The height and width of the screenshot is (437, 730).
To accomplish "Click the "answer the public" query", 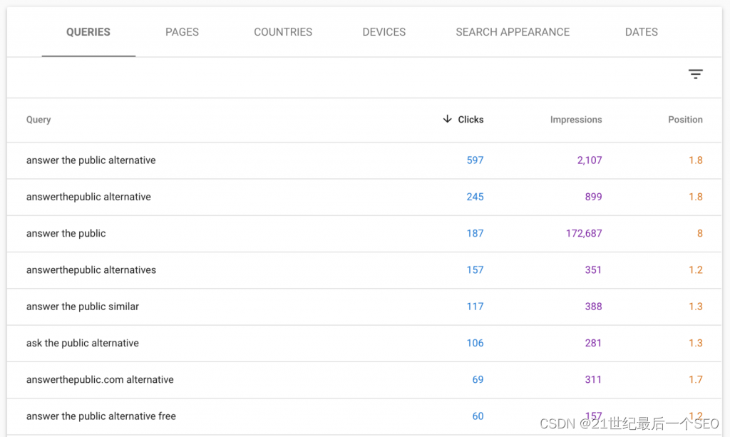I will coord(66,233).
